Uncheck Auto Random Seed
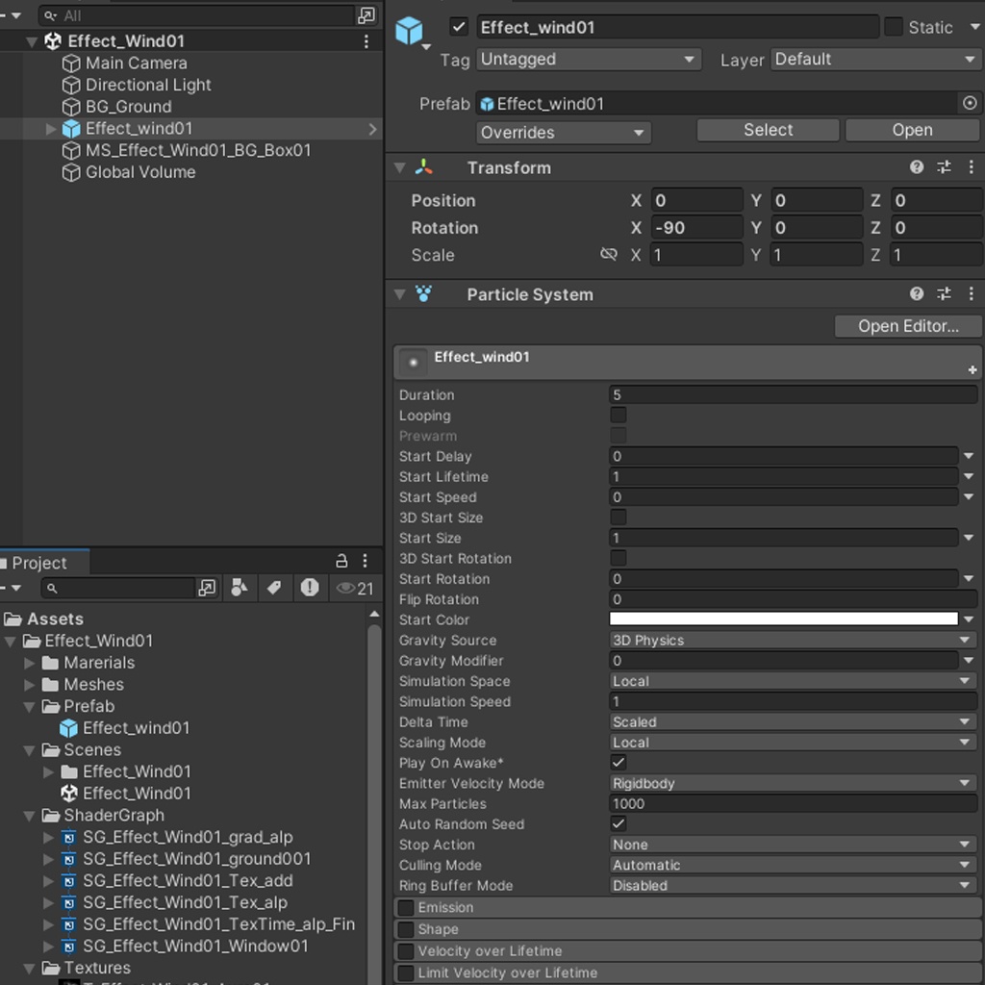The image size is (985, 985). pyautogui.click(x=619, y=824)
